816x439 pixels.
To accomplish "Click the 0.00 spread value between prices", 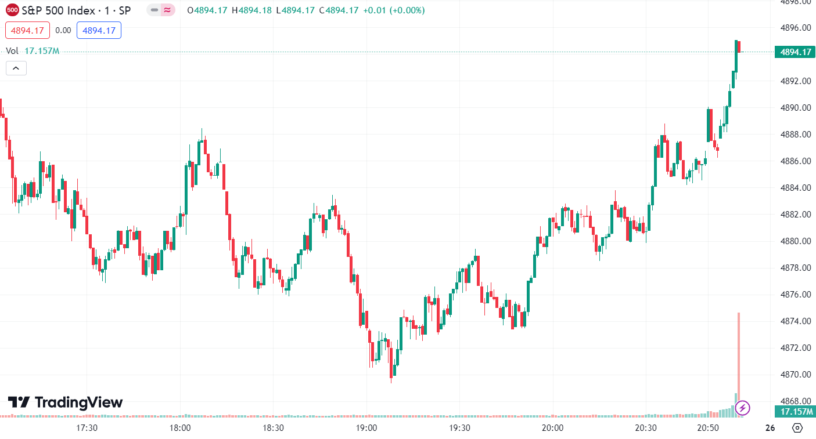I will coord(63,30).
